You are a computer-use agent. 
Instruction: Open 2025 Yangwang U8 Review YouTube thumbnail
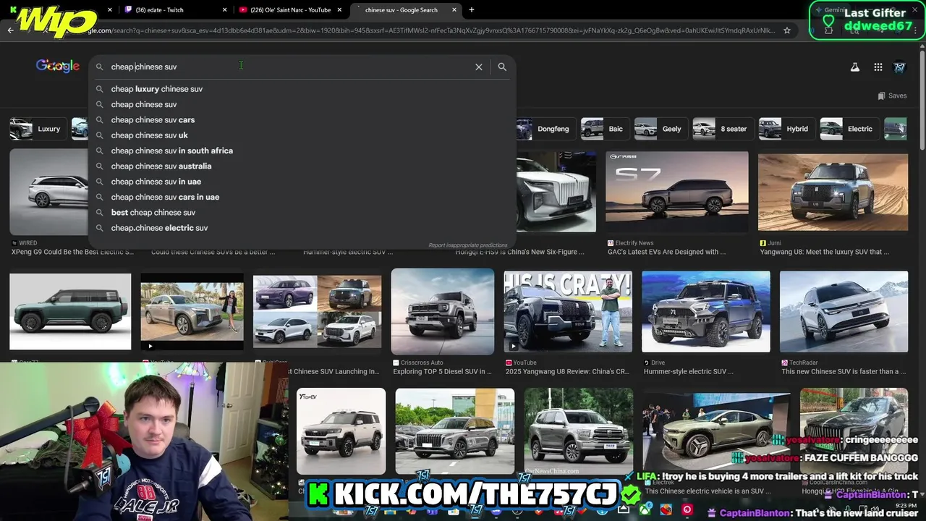pos(568,311)
